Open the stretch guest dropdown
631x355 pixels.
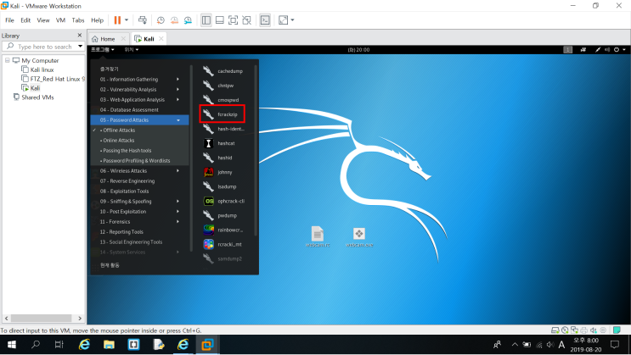(x=292, y=20)
